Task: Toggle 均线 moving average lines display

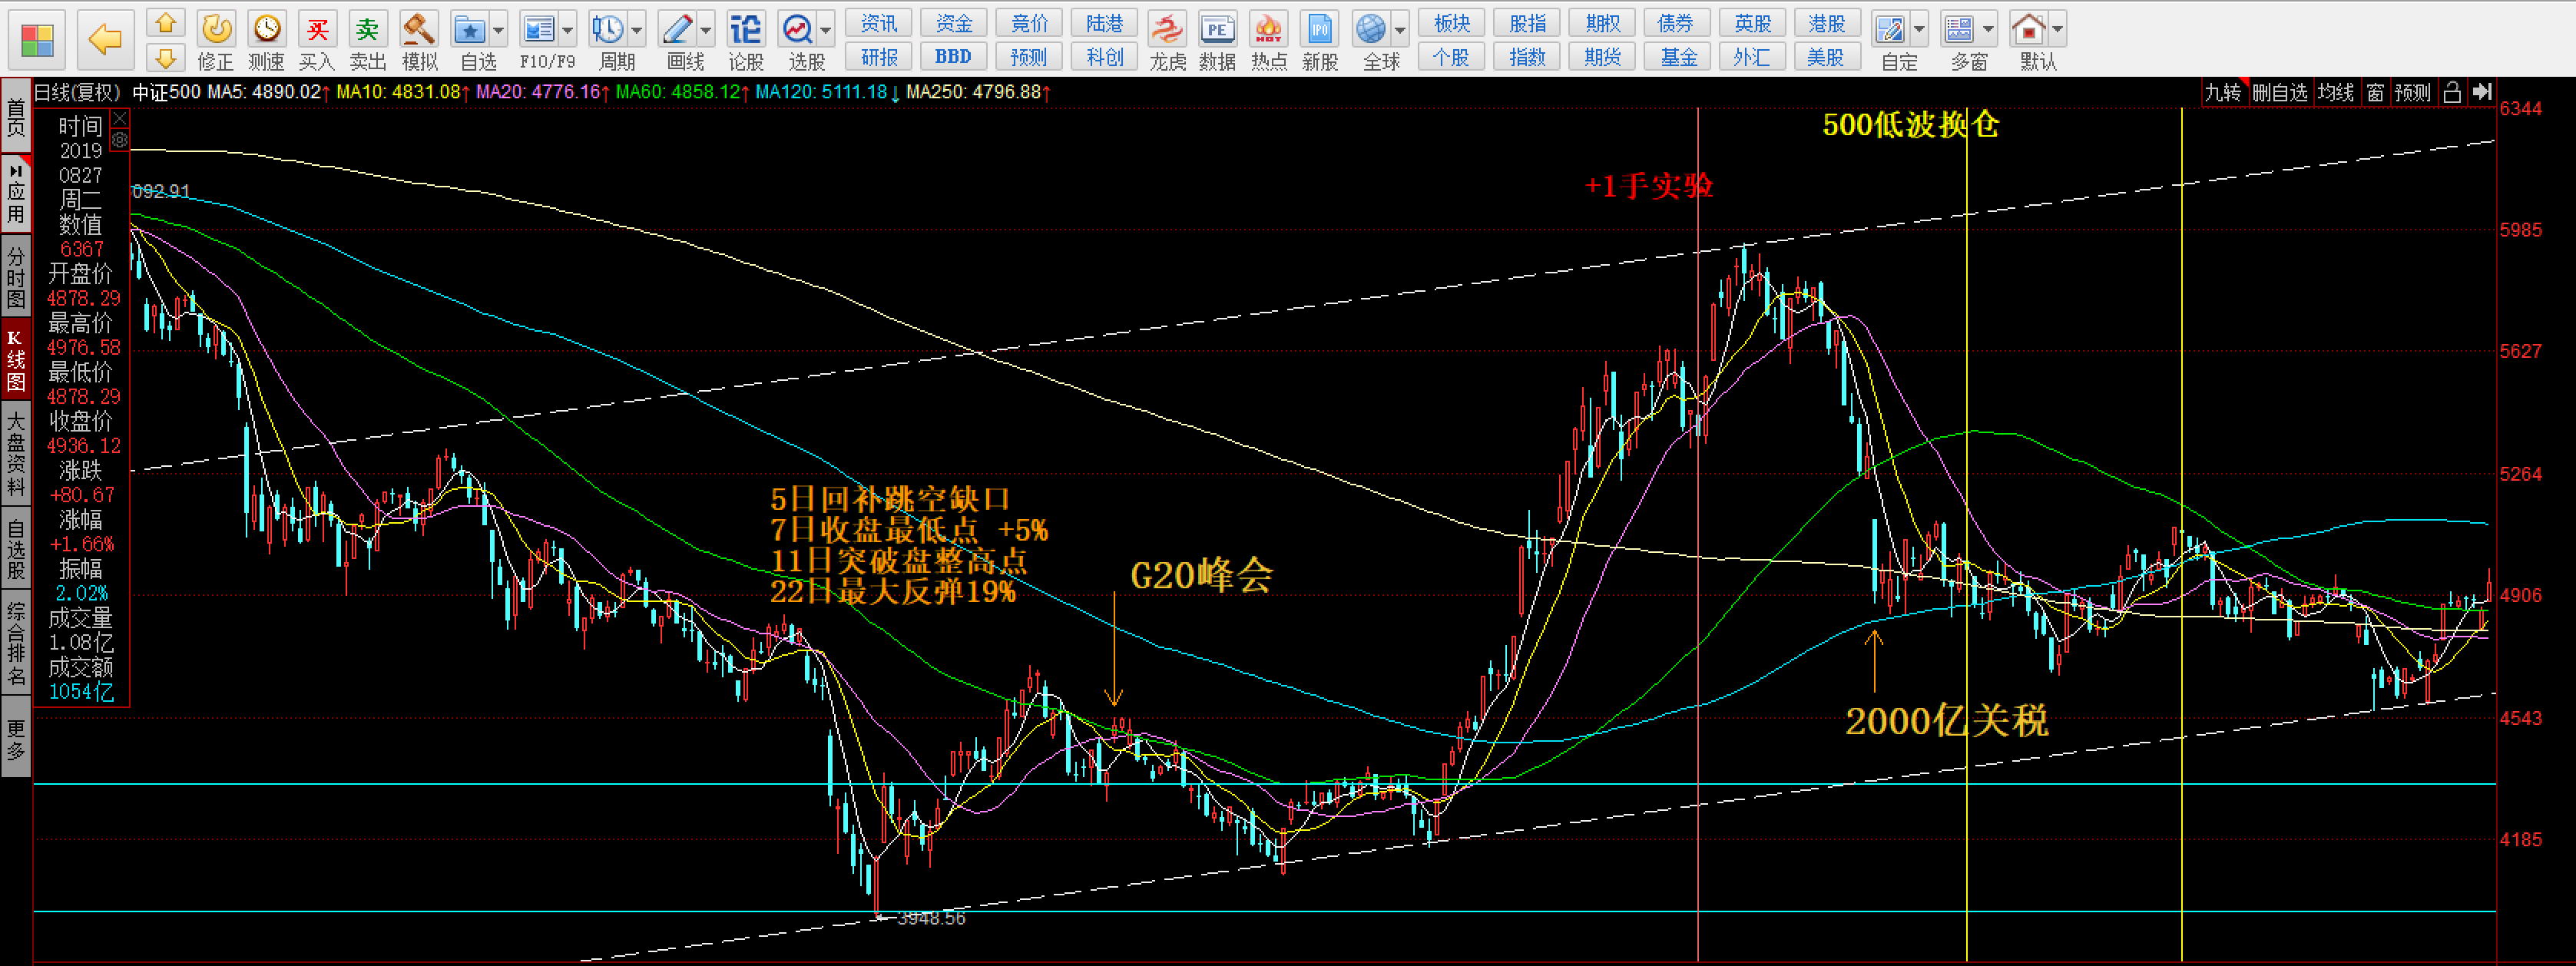Action: pyautogui.click(x=2336, y=93)
